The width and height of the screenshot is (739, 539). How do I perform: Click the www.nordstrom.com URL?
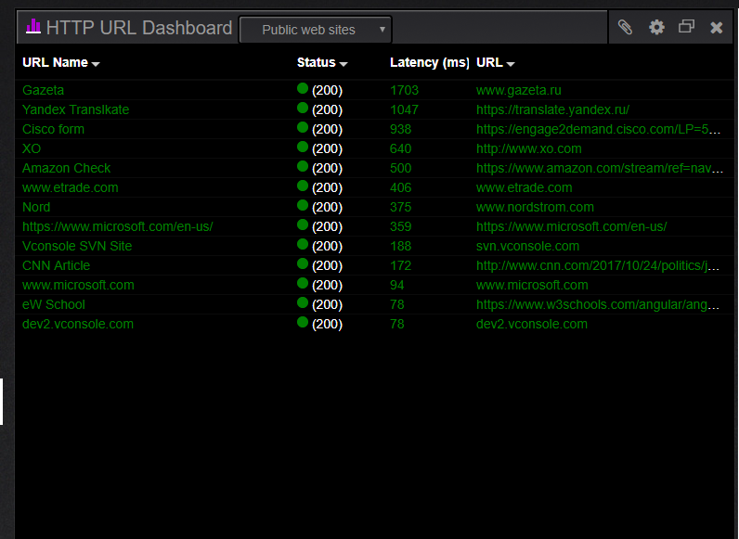(x=535, y=207)
